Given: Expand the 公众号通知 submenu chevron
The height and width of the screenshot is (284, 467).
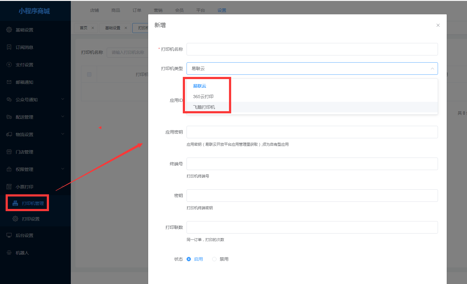Looking at the screenshot, I should (63, 99).
